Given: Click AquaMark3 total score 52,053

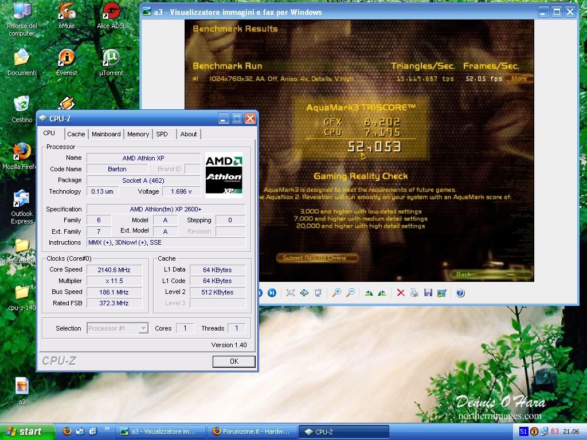Looking at the screenshot, I should coord(374,147).
